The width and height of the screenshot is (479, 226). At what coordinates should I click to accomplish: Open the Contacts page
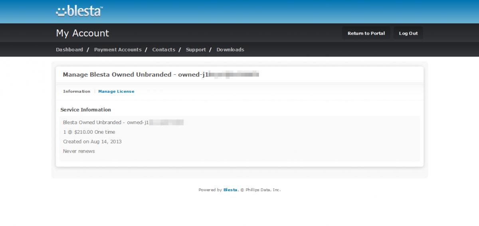(x=164, y=50)
